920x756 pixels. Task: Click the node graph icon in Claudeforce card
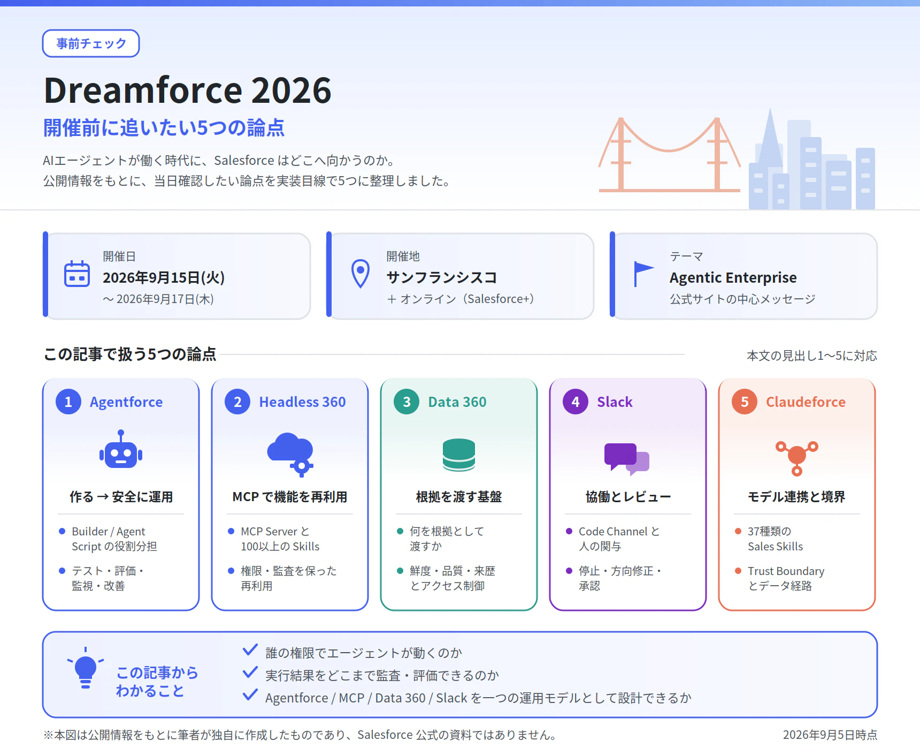[x=797, y=458]
